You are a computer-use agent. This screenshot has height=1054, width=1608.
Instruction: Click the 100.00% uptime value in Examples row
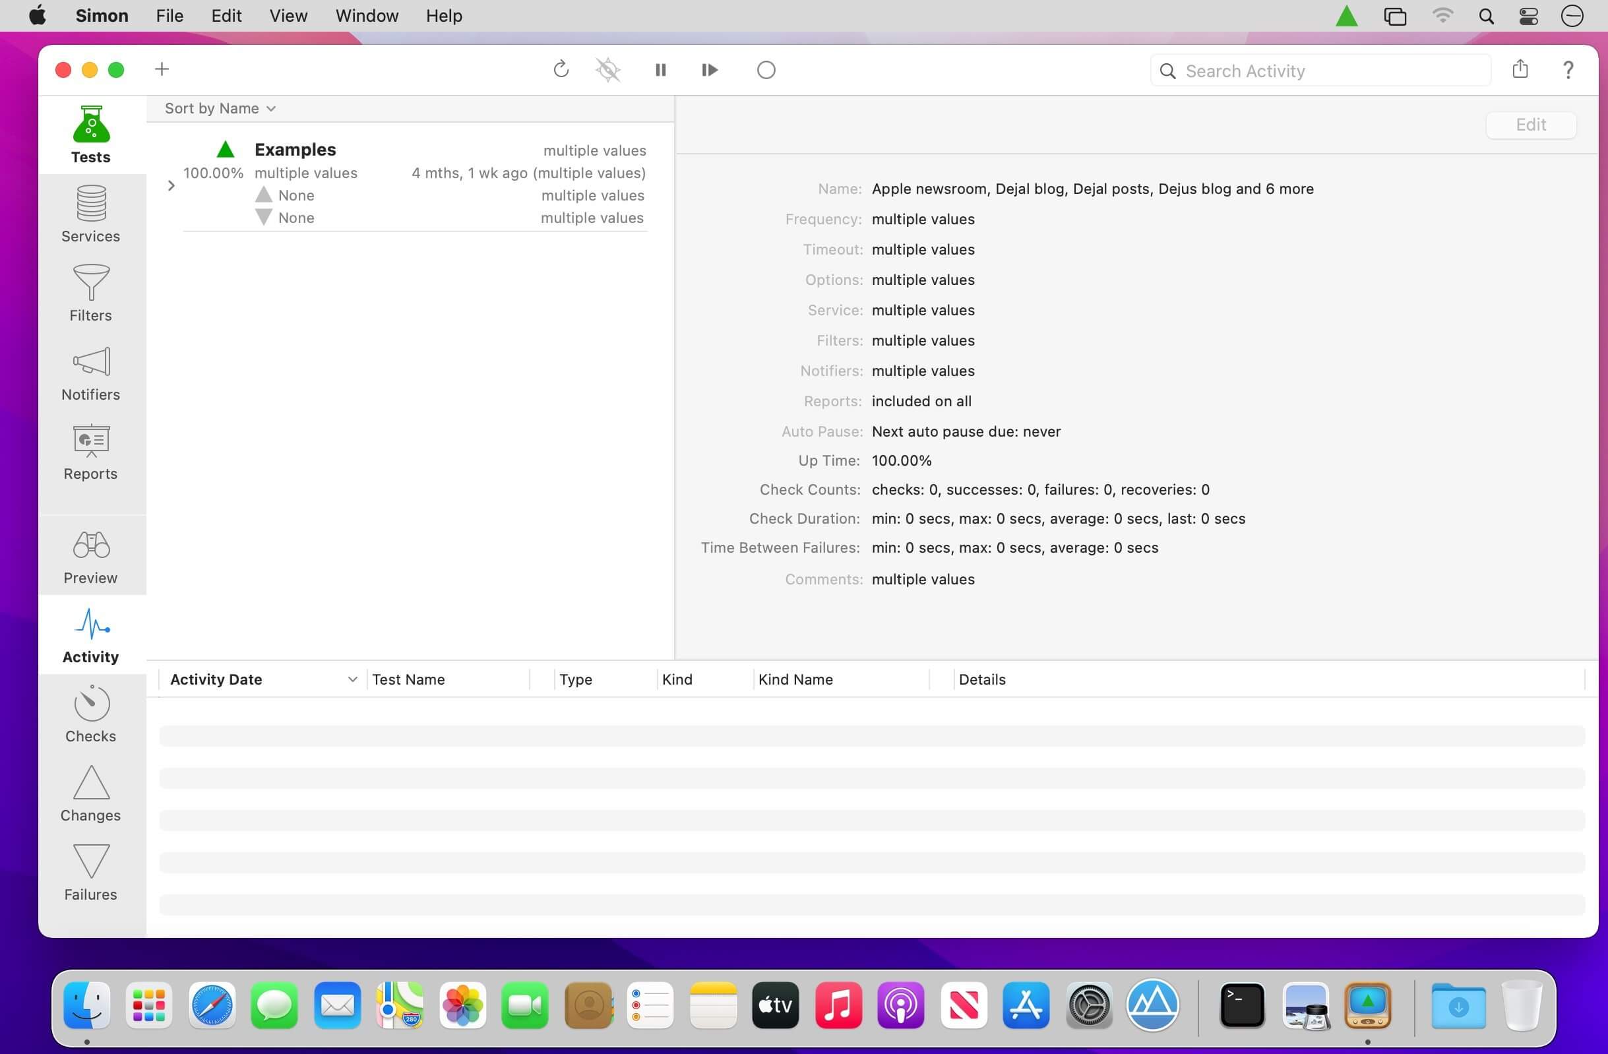click(x=213, y=172)
